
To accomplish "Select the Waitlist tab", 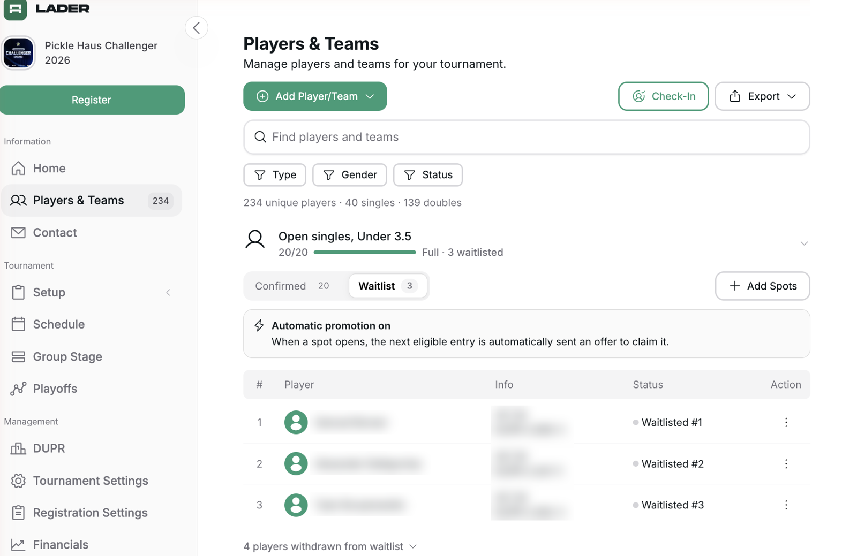I will (x=388, y=286).
